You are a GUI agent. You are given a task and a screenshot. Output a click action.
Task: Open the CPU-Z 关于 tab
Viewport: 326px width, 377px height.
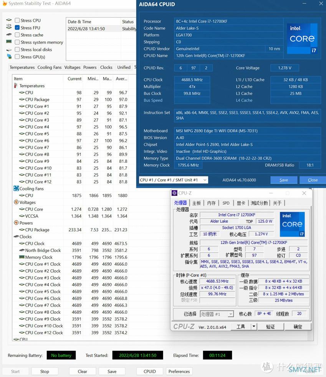[277, 203]
